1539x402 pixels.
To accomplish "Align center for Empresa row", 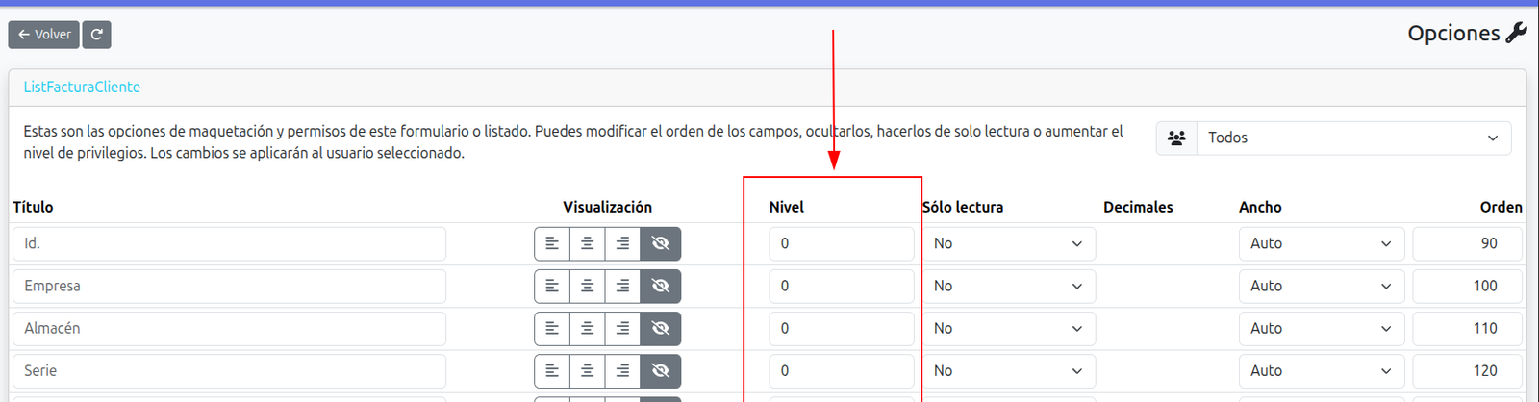I will click(588, 286).
